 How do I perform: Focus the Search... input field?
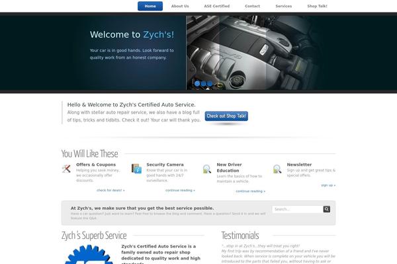tap(298, 209)
